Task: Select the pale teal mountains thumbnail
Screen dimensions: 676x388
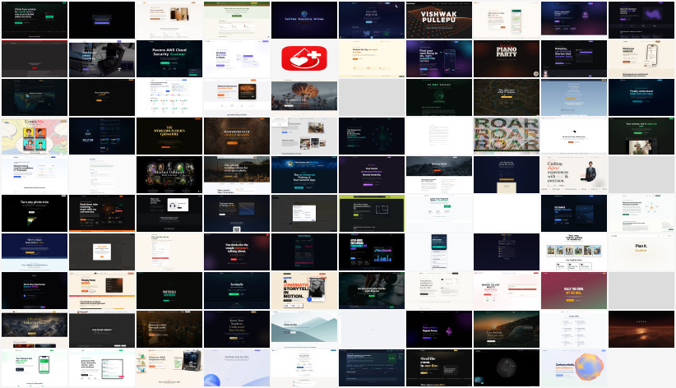Action: [x=304, y=329]
